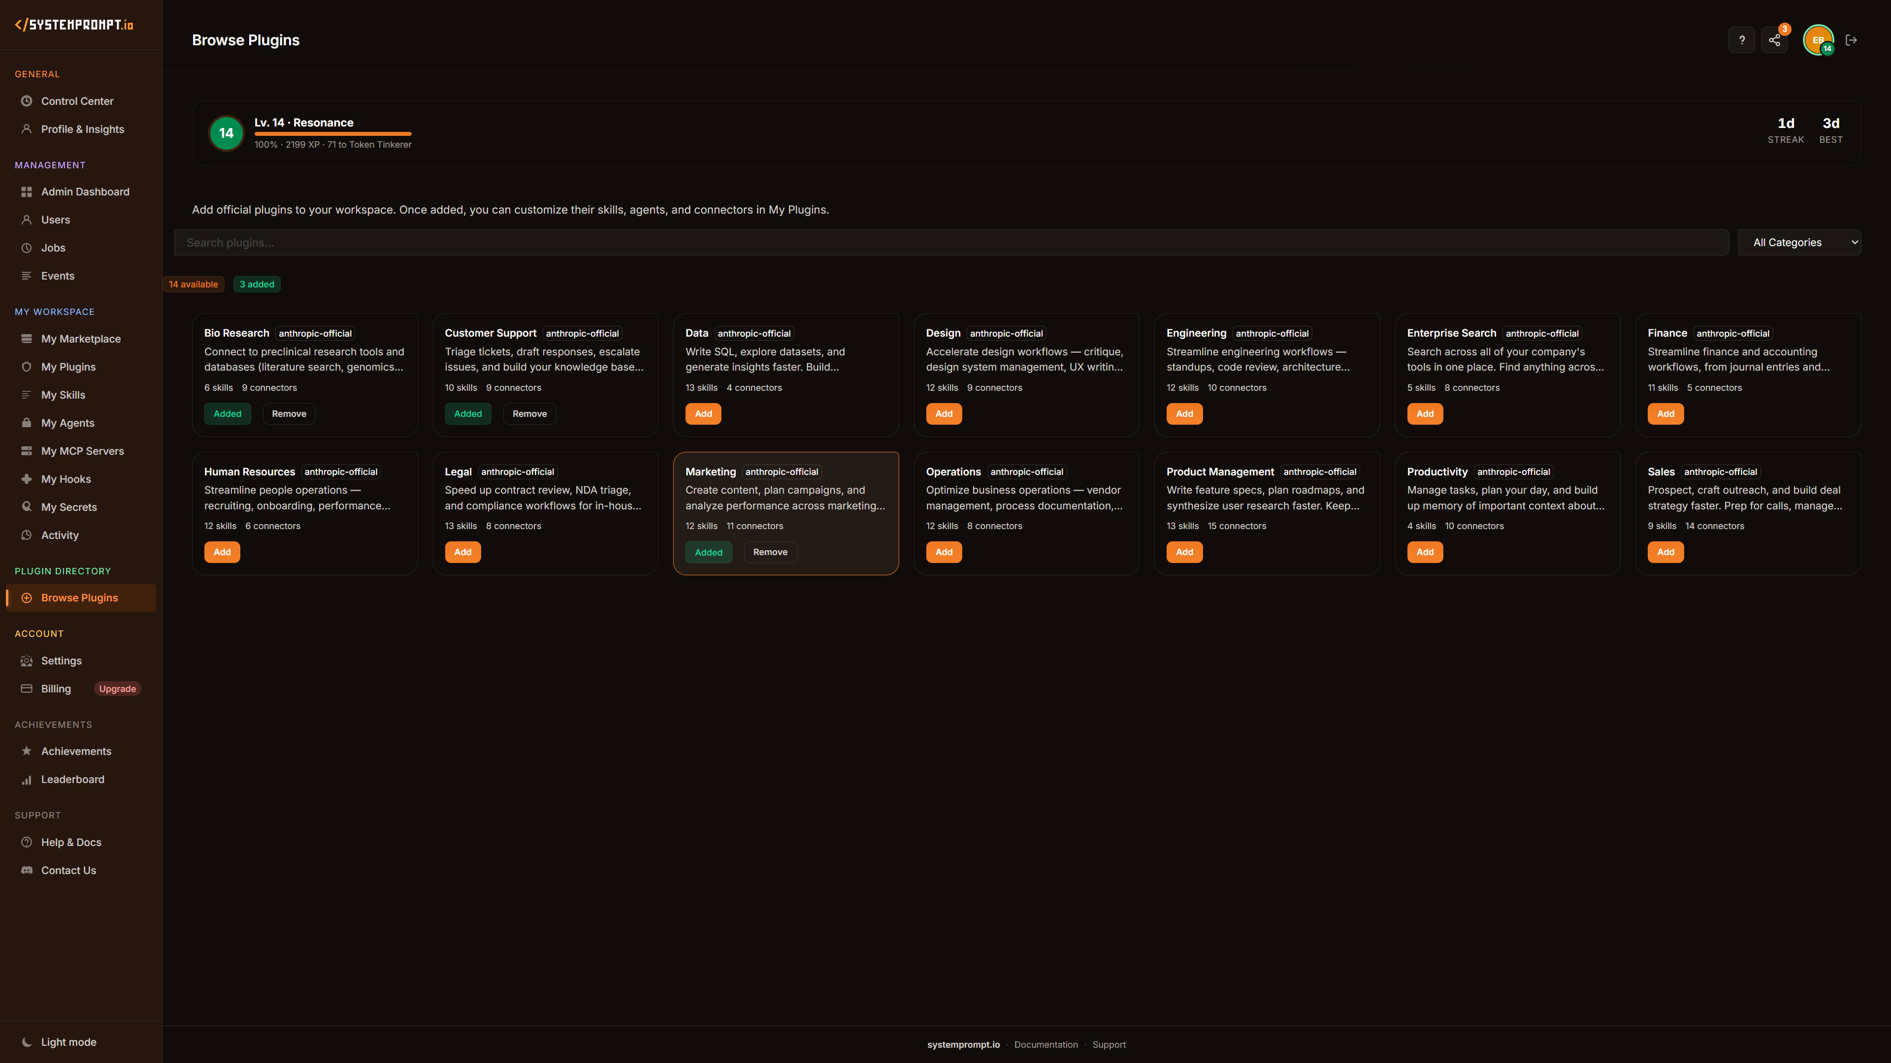Open the EP profile avatar
This screenshot has width=1891, height=1063.
(1818, 39)
